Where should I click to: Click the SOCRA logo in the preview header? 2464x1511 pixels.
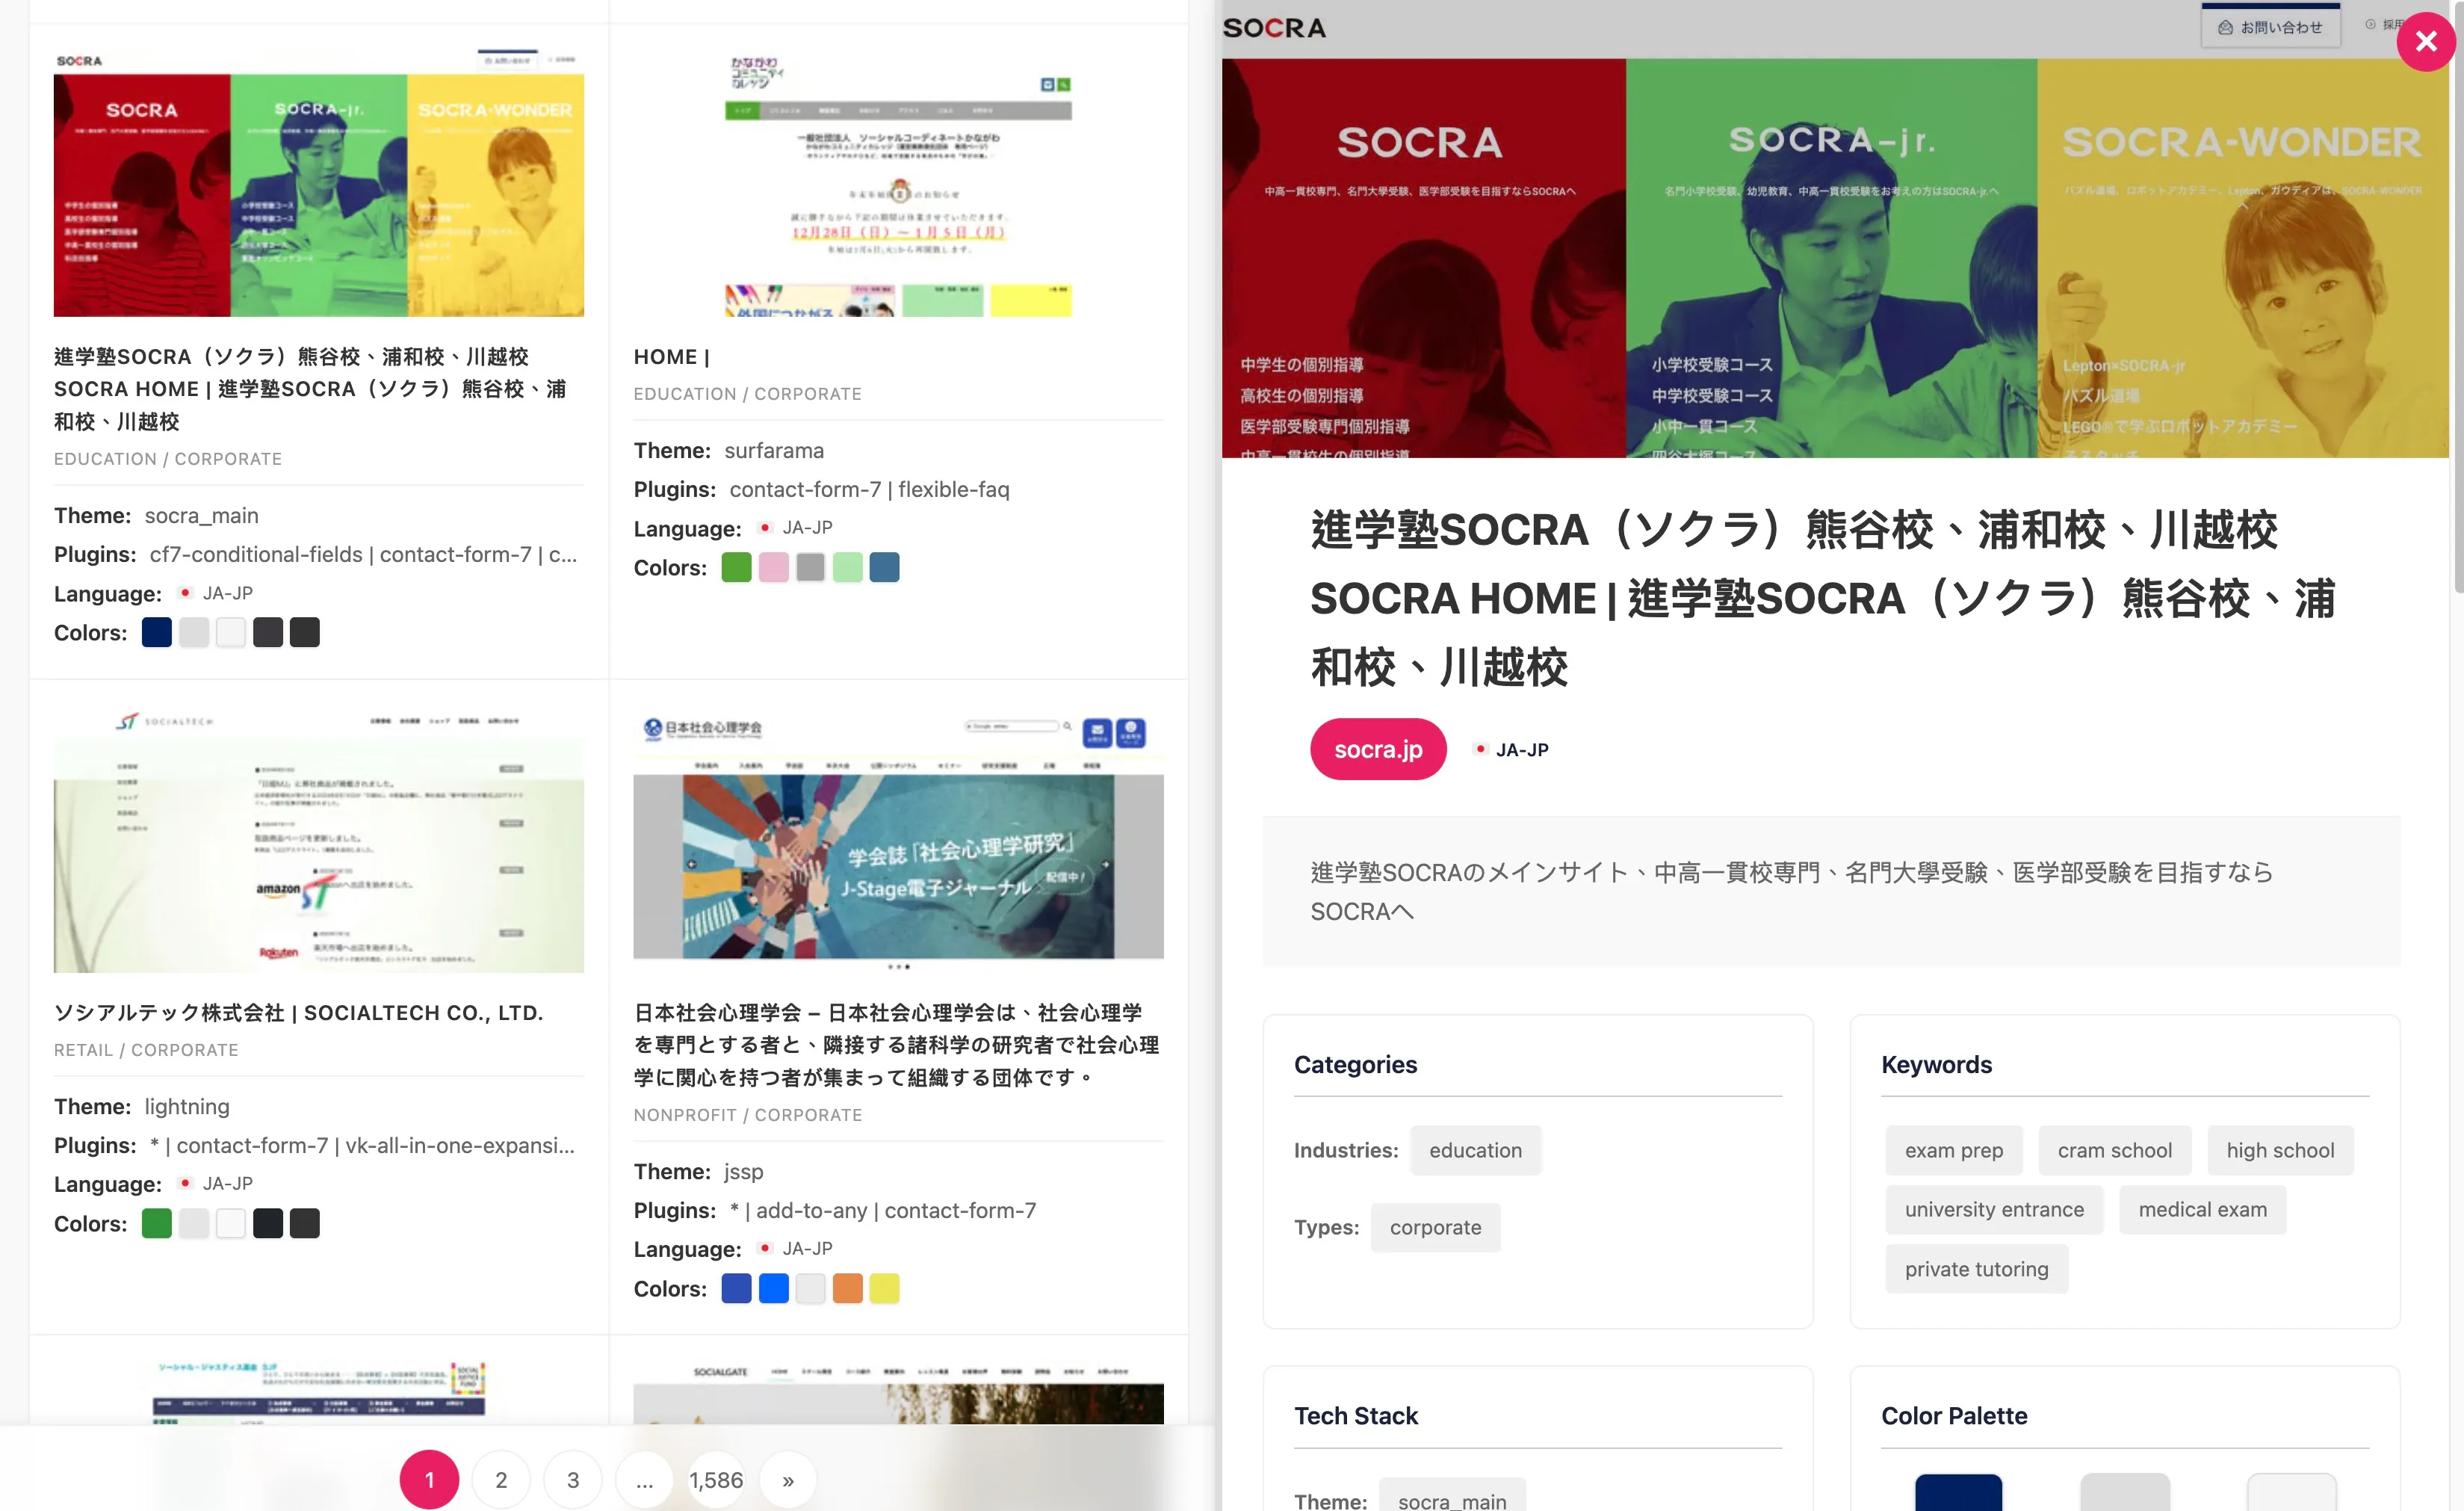(1274, 27)
